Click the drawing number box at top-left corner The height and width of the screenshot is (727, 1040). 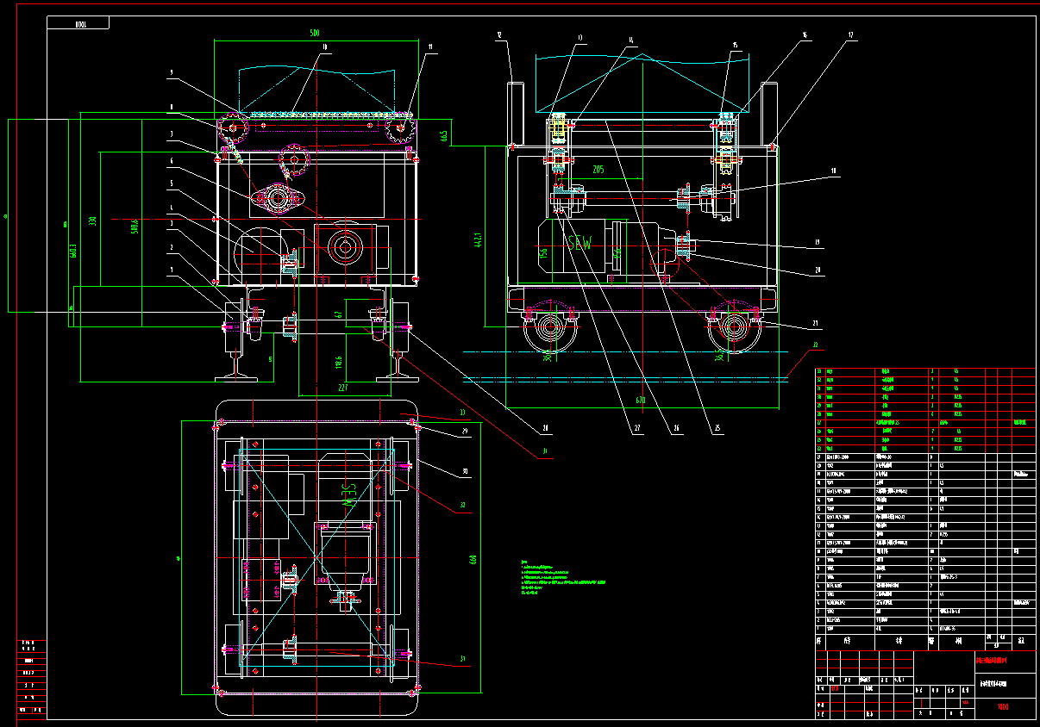point(78,24)
